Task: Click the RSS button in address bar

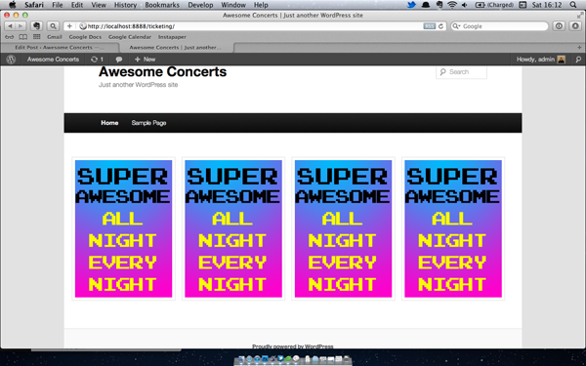Action: point(430,26)
